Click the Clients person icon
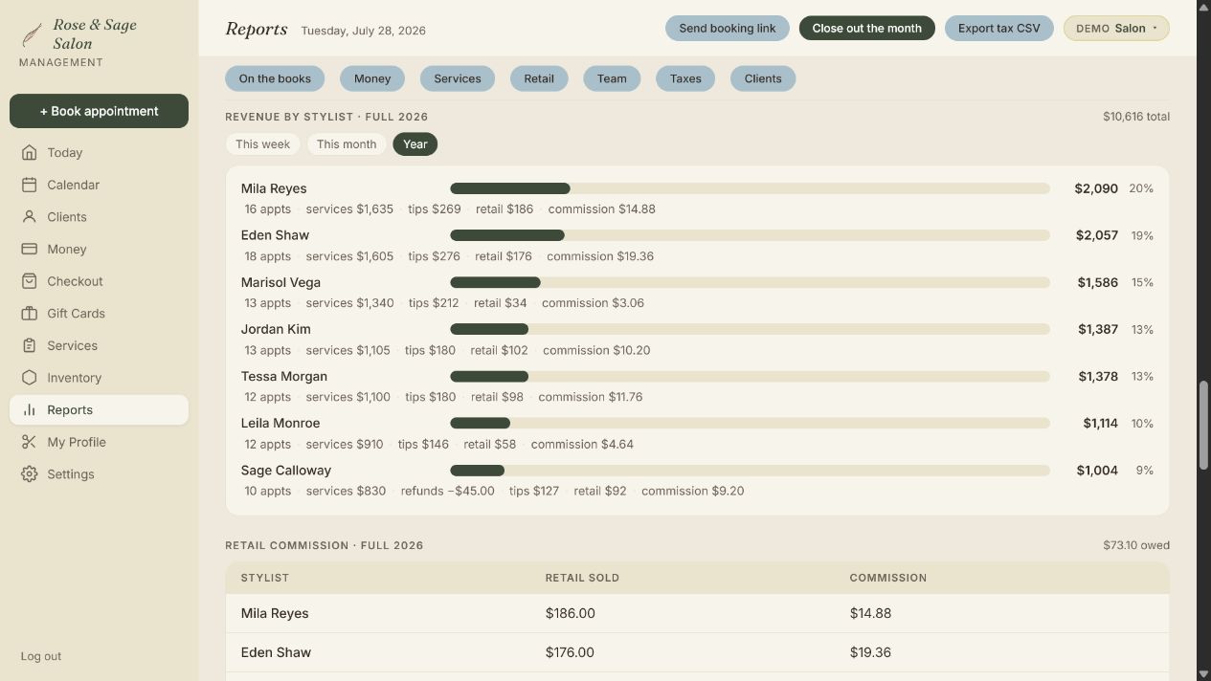The height and width of the screenshot is (681, 1211). click(30, 217)
